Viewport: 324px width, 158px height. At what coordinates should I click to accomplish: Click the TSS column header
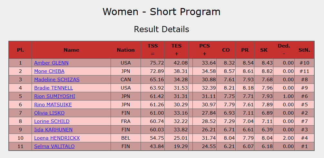[x=152, y=50]
